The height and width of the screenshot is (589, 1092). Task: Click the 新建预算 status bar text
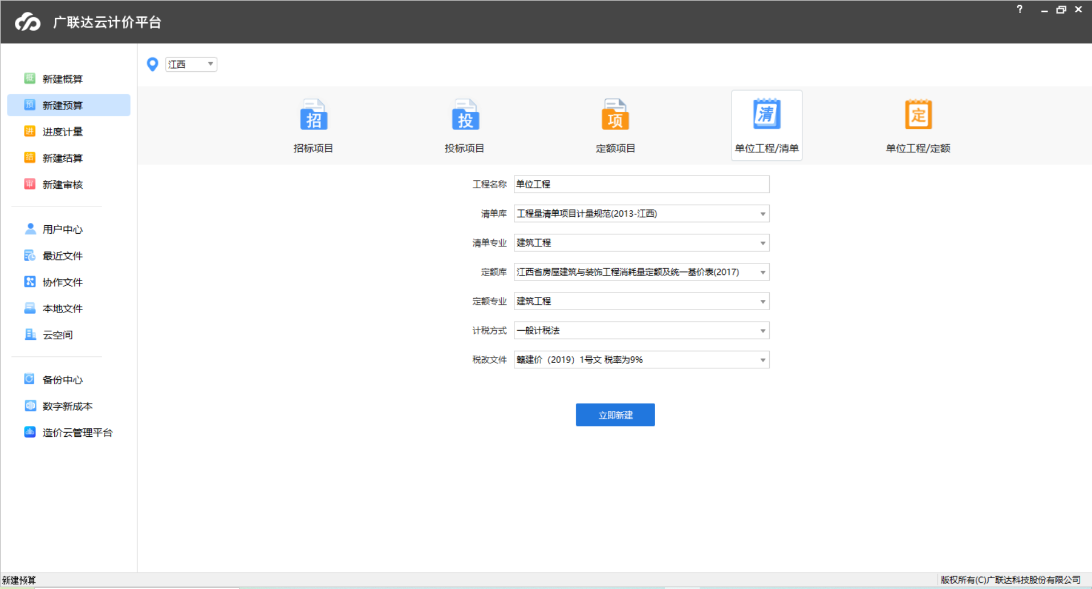point(19,580)
